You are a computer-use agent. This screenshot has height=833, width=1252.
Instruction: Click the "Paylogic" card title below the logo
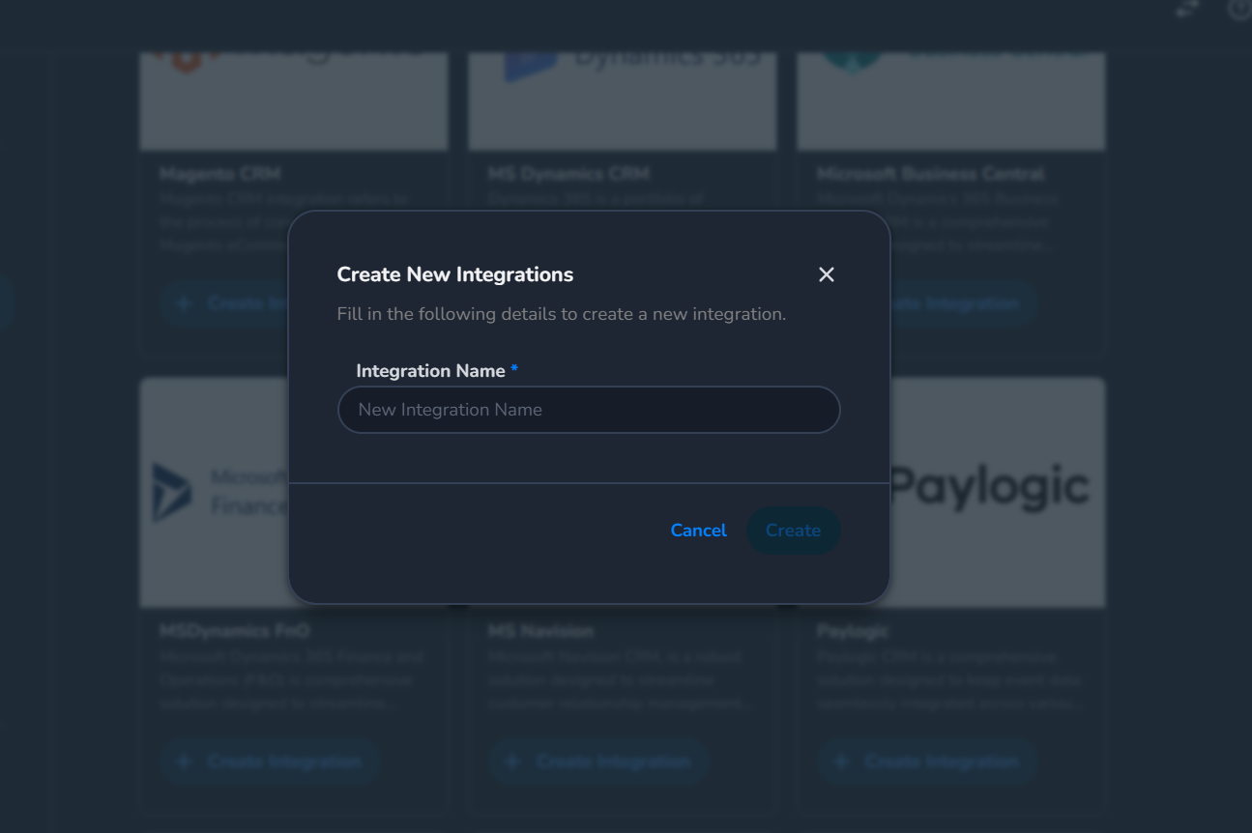(853, 631)
